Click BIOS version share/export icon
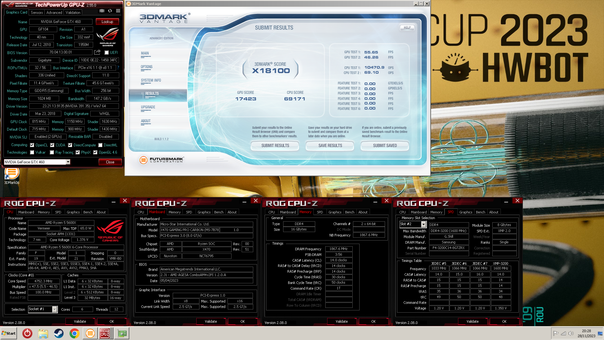Viewport: 604px width, 340px height. coord(98,52)
